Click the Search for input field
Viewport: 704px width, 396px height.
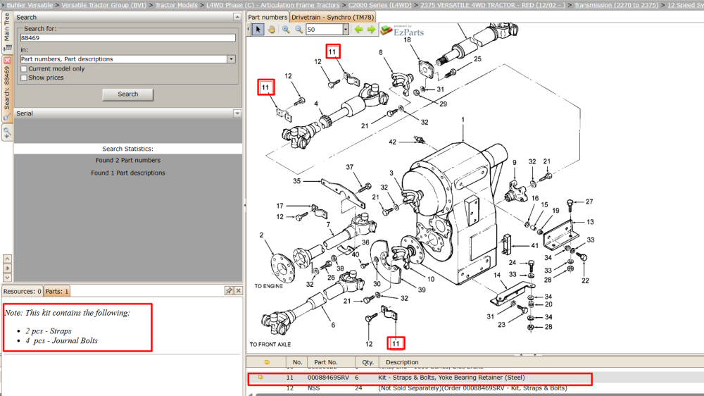click(128, 38)
